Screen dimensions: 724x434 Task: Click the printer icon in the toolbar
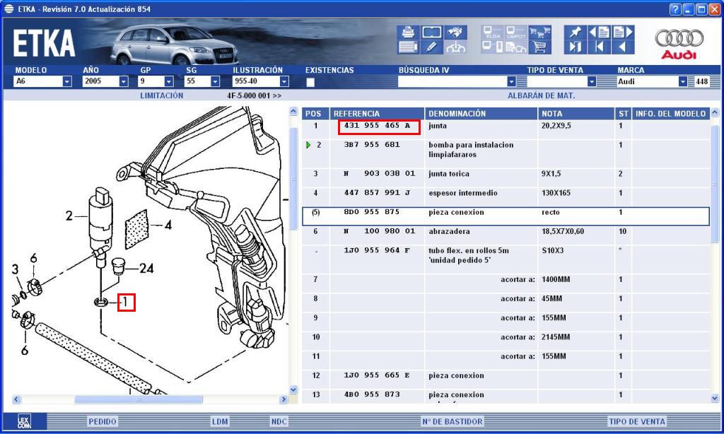(408, 32)
